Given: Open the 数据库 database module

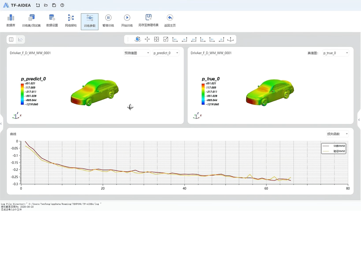Looking at the screenshot, I should [11, 21].
